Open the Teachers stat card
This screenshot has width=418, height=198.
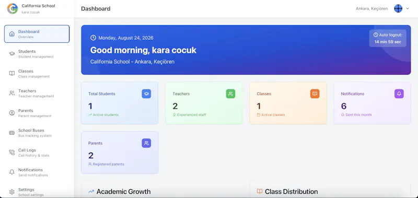tap(204, 103)
